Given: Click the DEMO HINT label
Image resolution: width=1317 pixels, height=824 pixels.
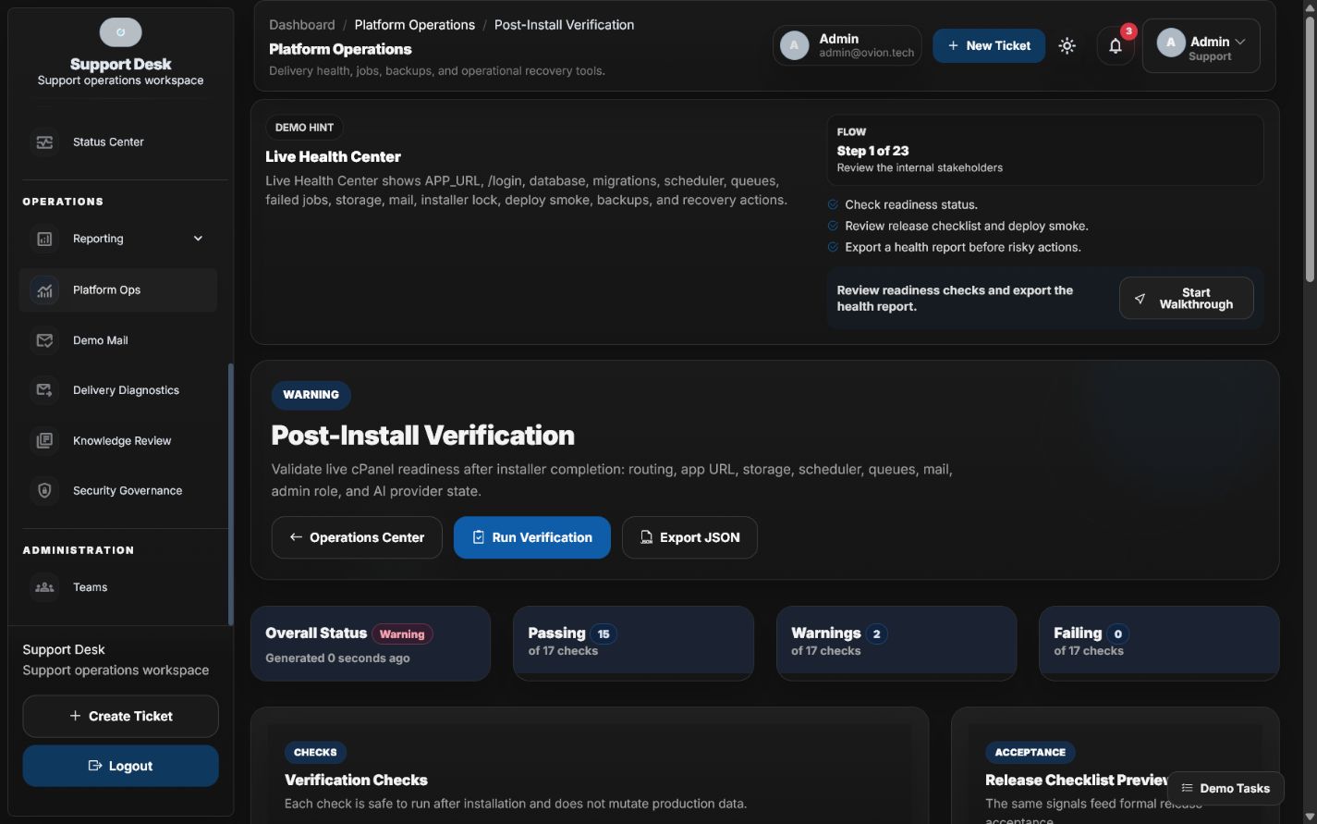Looking at the screenshot, I should [304, 128].
